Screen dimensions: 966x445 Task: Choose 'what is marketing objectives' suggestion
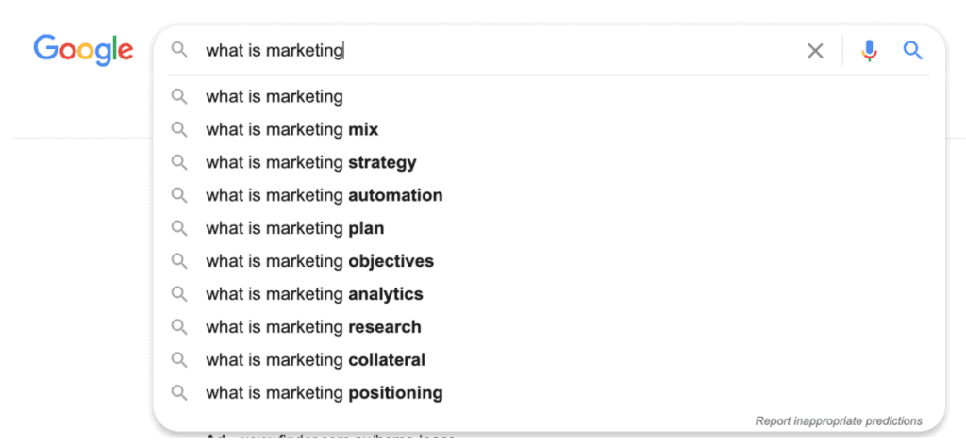tap(320, 261)
